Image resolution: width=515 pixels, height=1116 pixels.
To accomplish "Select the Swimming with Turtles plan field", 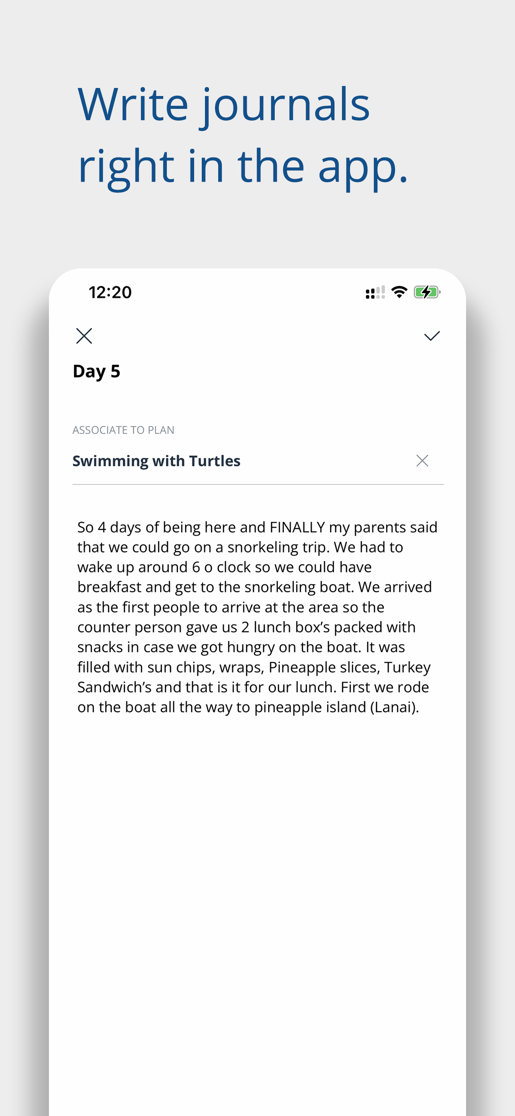I will pyautogui.click(x=258, y=461).
